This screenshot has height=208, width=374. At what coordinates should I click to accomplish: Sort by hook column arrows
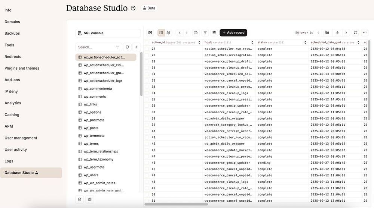click(252, 42)
